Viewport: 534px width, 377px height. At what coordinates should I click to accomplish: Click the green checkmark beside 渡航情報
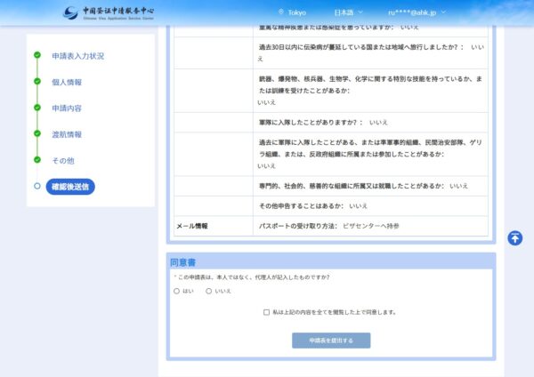37,134
